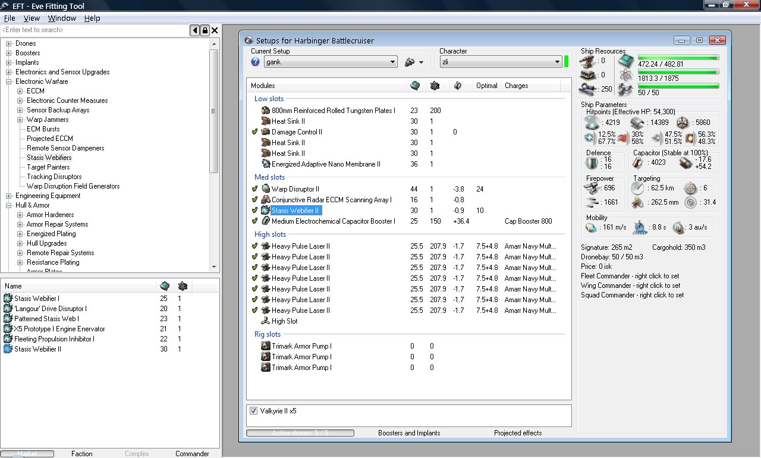Click the Warp Disruptor II module icon
This screenshot has height=458, width=761.
coord(266,189)
